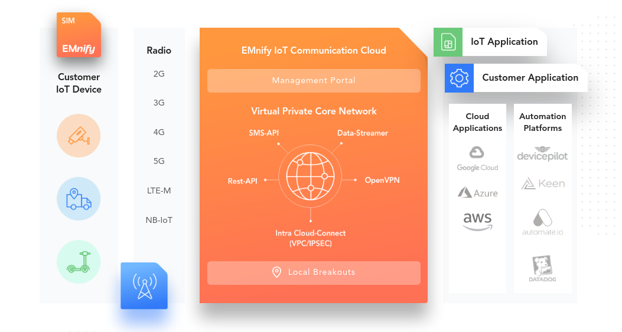Click the Customer IoT Device heading
Screen dimensions: 622x332
[x=79, y=83]
